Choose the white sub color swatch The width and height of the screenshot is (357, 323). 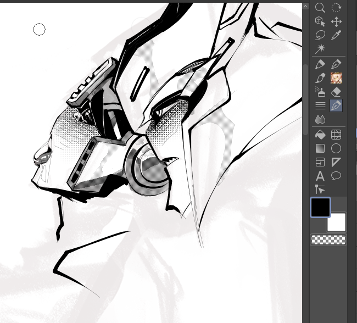(337, 223)
